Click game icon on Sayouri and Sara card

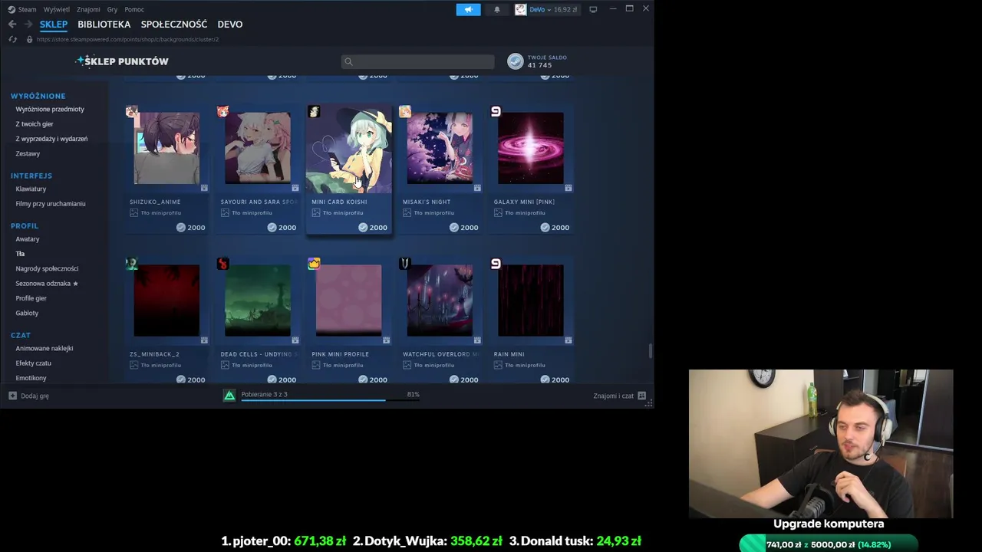[x=222, y=112]
